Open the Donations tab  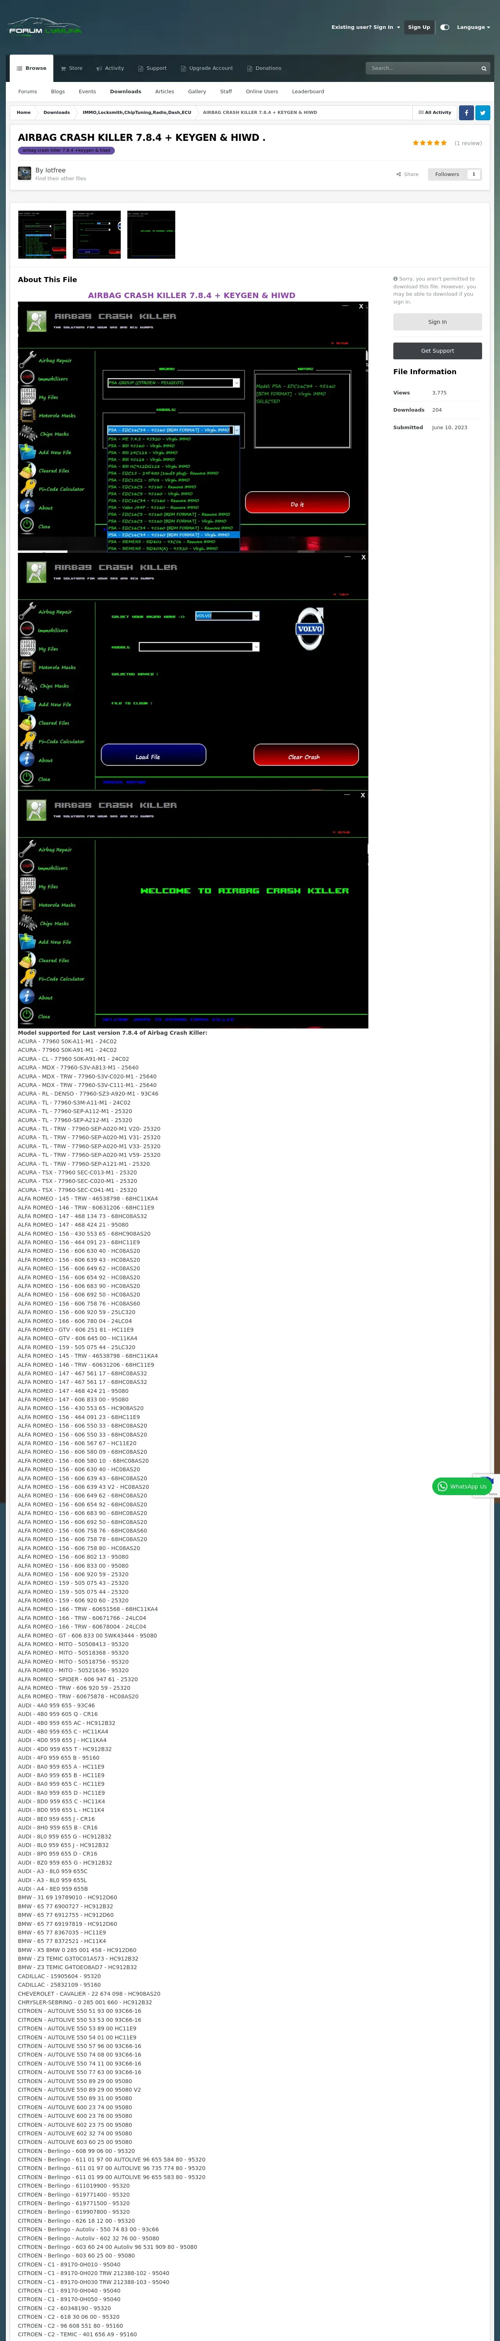(264, 68)
